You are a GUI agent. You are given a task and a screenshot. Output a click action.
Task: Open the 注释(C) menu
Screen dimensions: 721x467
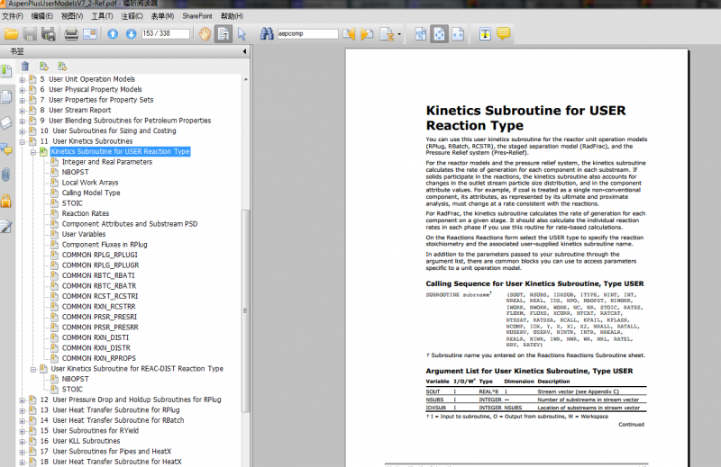pos(132,16)
